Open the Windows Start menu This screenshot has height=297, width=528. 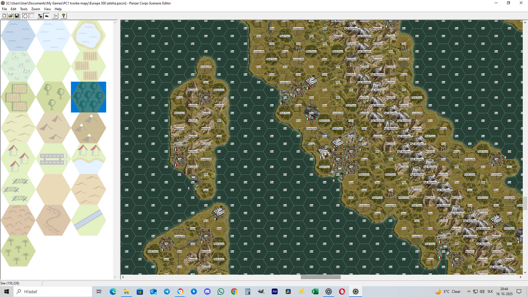(x=7, y=291)
